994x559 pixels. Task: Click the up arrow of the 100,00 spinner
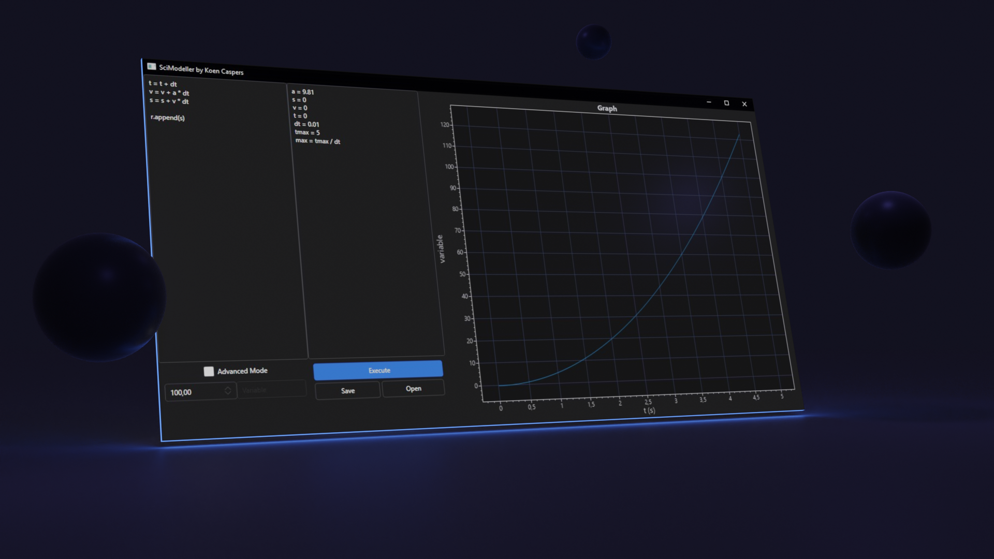click(x=228, y=388)
